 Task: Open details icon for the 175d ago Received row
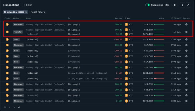click(x=186, y=45)
